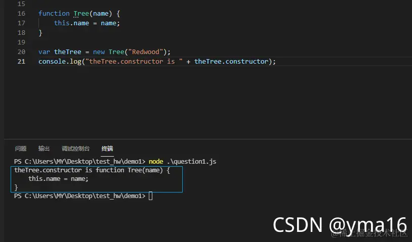The image size is (412, 242).
Task: Click terminal output line 'this.name = name;'
Action: pos(58,179)
